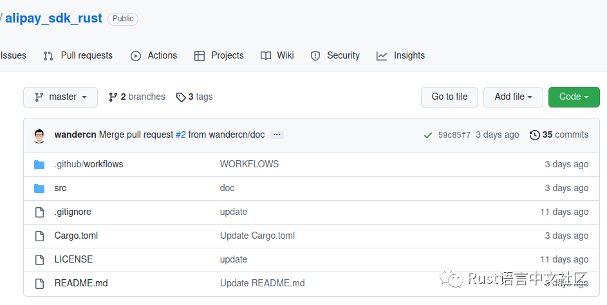This screenshot has width=607, height=305.
Task: Click the branch icon beside 2 branches
Action: [x=113, y=97]
